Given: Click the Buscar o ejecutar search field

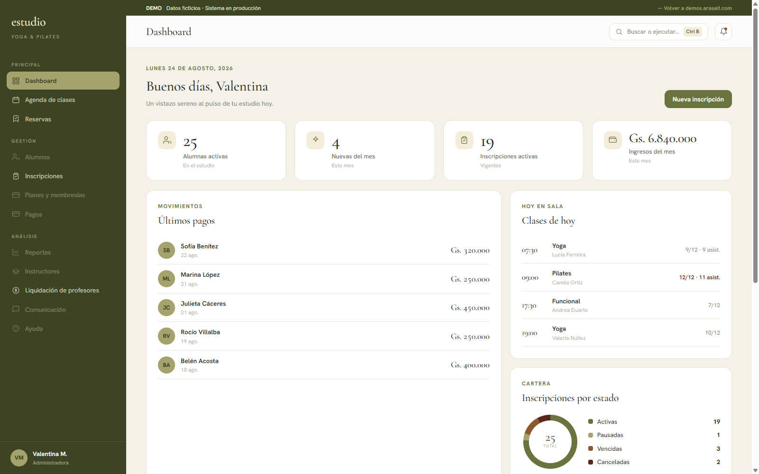Looking at the screenshot, I should (x=658, y=32).
